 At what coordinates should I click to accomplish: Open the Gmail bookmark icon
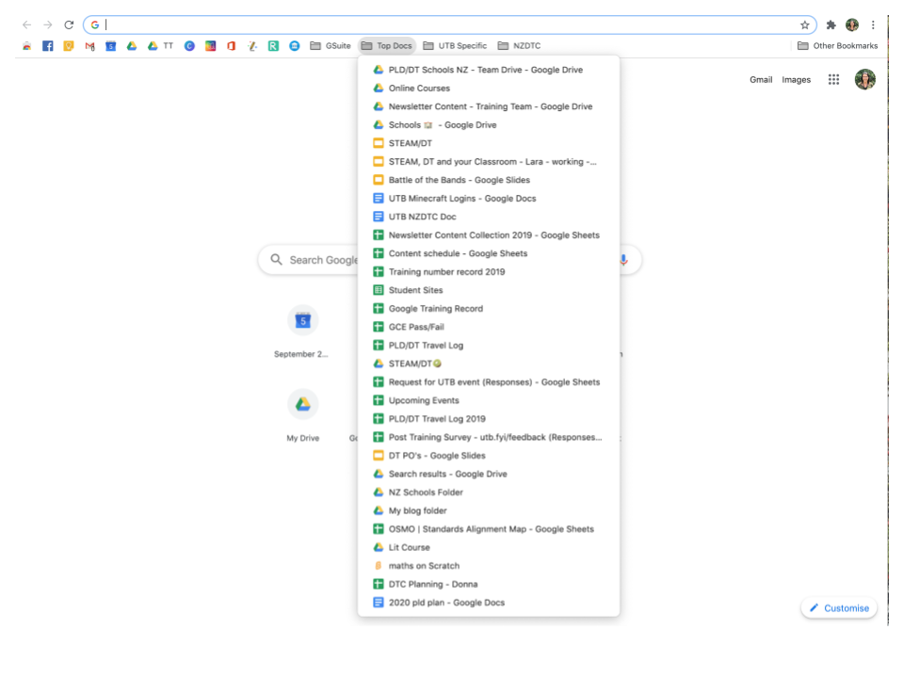click(x=90, y=46)
